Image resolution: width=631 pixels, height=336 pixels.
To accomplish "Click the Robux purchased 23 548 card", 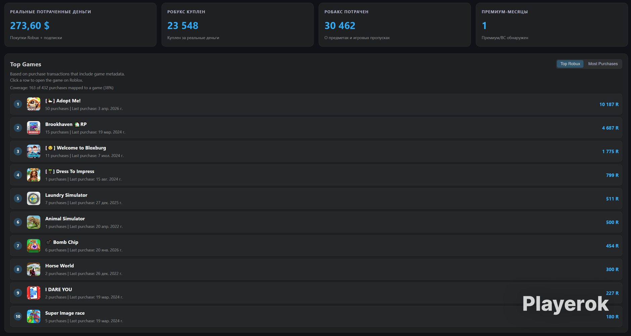I will (237, 25).
